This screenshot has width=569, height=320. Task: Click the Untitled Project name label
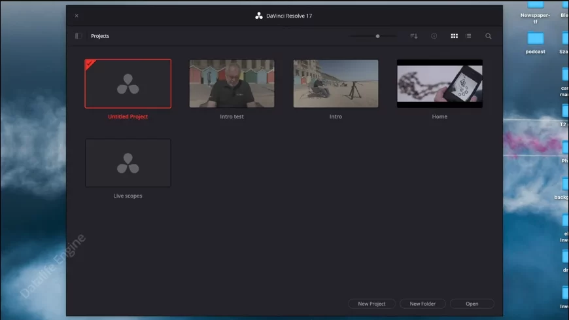(x=128, y=116)
